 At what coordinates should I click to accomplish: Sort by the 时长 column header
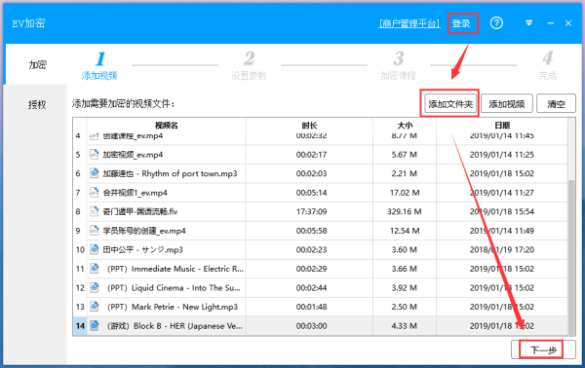pos(309,126)
